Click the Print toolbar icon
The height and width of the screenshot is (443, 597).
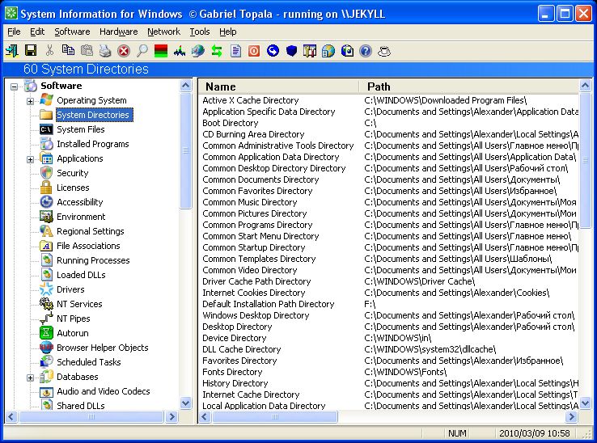[104, 51]
